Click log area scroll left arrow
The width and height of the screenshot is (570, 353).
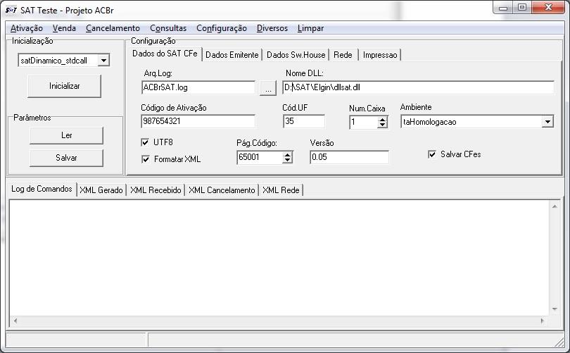pos(15,321)
